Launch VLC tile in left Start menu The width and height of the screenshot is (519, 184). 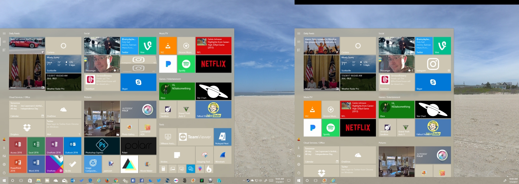click(168, 46)
